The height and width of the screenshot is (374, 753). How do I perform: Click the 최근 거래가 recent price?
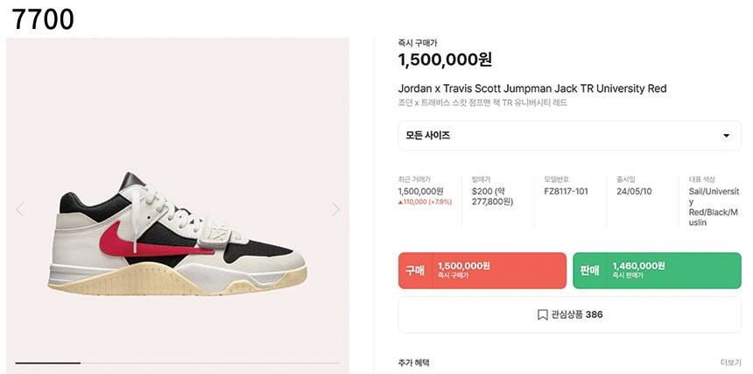click(x=420, y=191)
